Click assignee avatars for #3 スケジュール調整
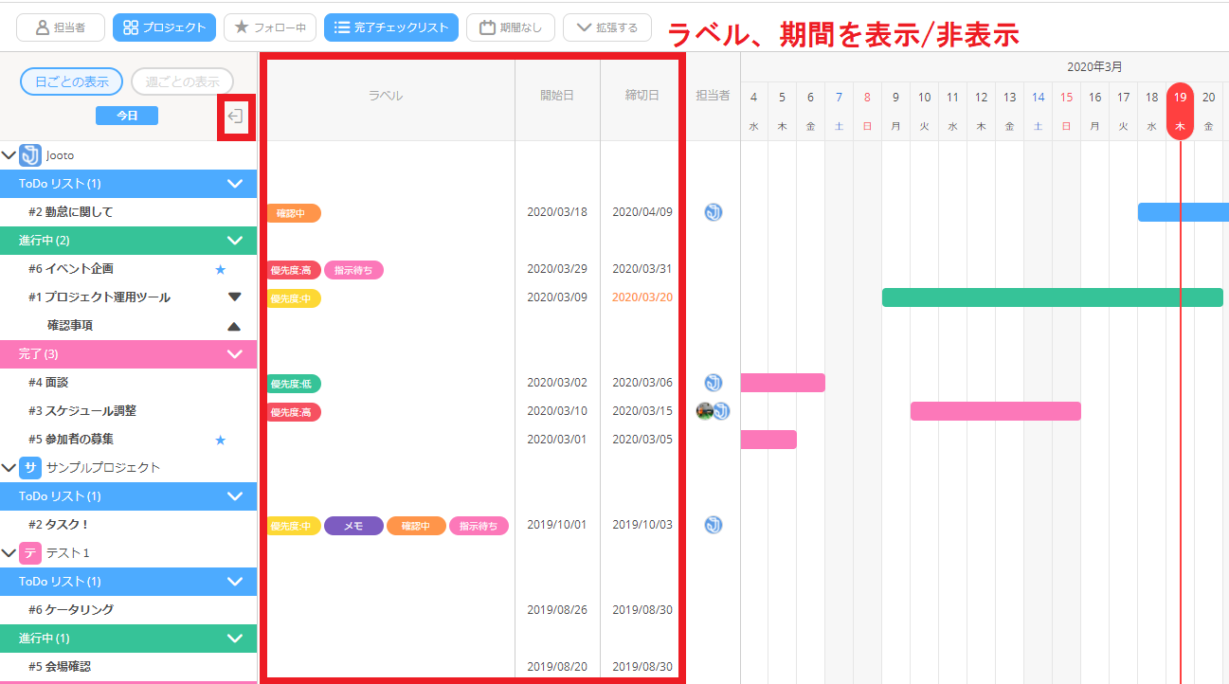Screen dimensions: 1229x684 (713, 411)
